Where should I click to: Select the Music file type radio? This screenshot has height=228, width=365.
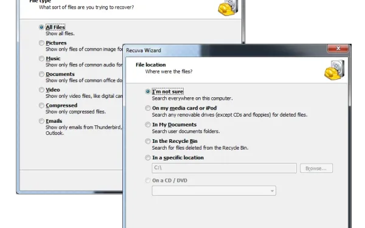tap(41, 58)
